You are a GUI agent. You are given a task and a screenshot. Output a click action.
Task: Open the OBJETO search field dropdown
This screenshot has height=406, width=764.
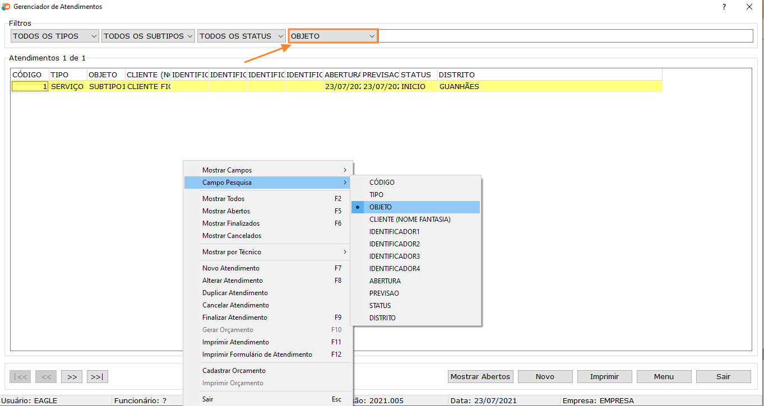333,36
